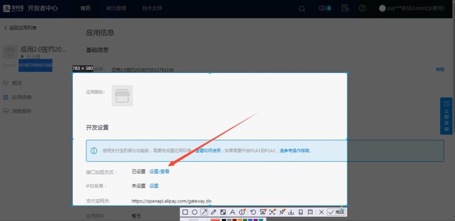The height and width of the screenshot is (221, 455).
Task: Select the numbered marker tool
Action: coord(242,212)
